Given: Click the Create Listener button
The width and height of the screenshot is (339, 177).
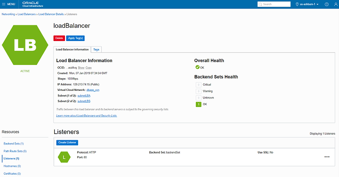Looking at the screenshot, I should point(67,143).
